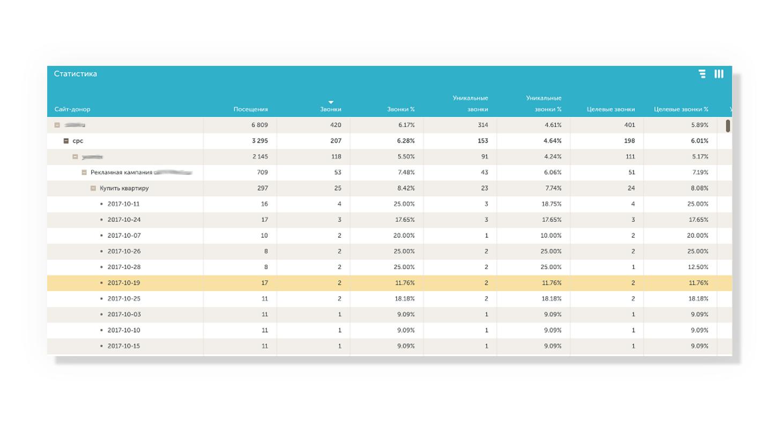780x422 pixels.
Task: Select the 2017-10-15 date row
Action: click(x=389, y=346)
